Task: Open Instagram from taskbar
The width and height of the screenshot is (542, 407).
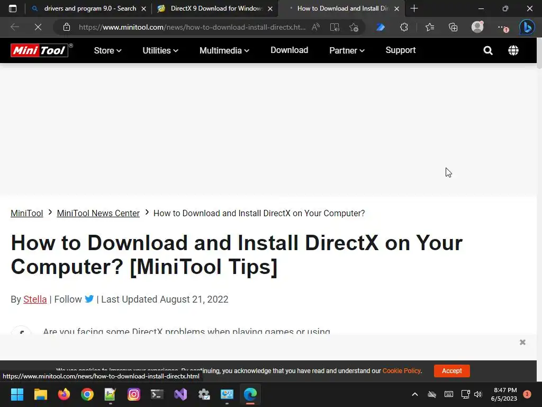Action: coord(134,394)
